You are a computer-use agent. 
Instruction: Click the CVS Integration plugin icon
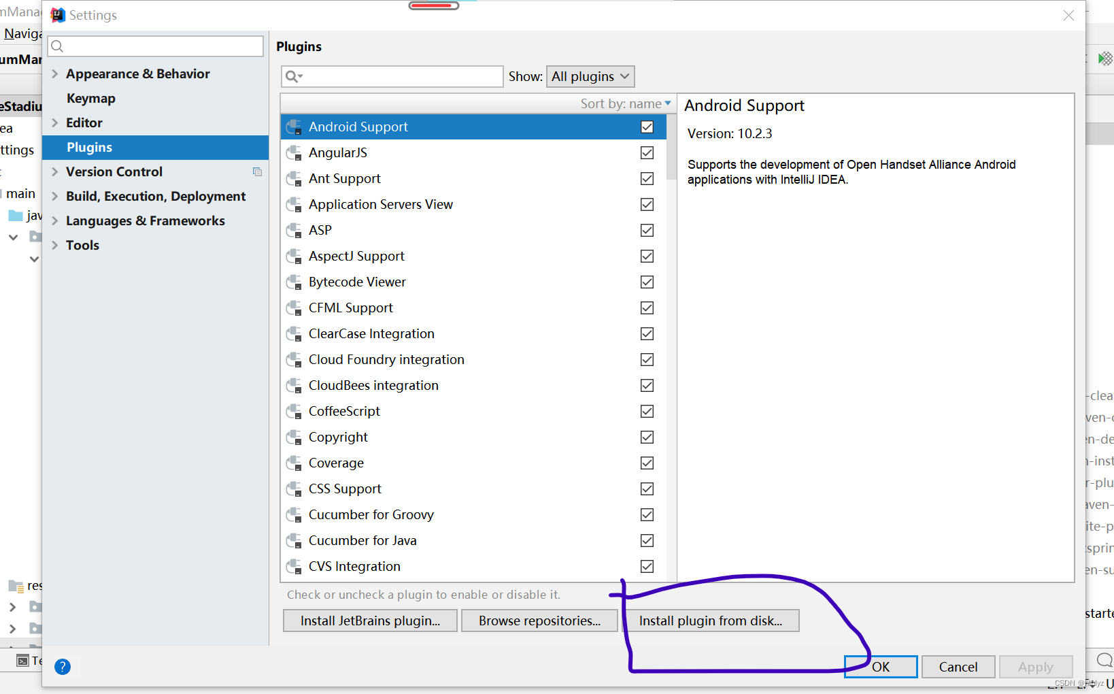pyautogui.click(x=294, y=566)
